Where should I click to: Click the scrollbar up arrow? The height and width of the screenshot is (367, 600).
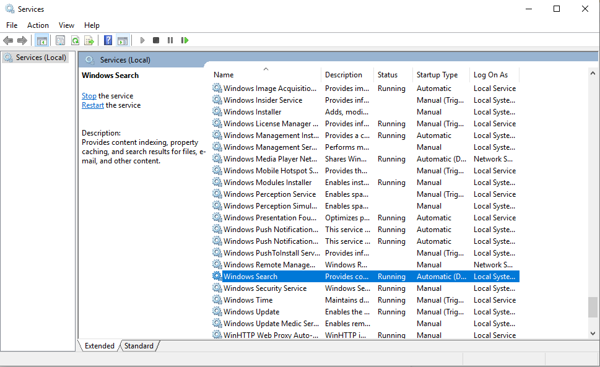pos(593,73)
